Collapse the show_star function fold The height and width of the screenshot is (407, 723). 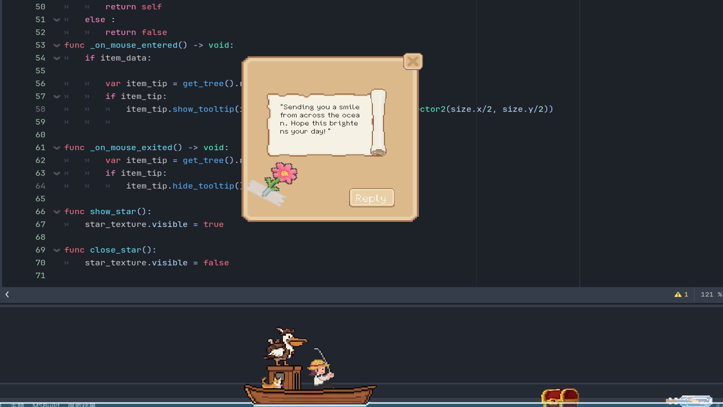[x=56, y=212]
